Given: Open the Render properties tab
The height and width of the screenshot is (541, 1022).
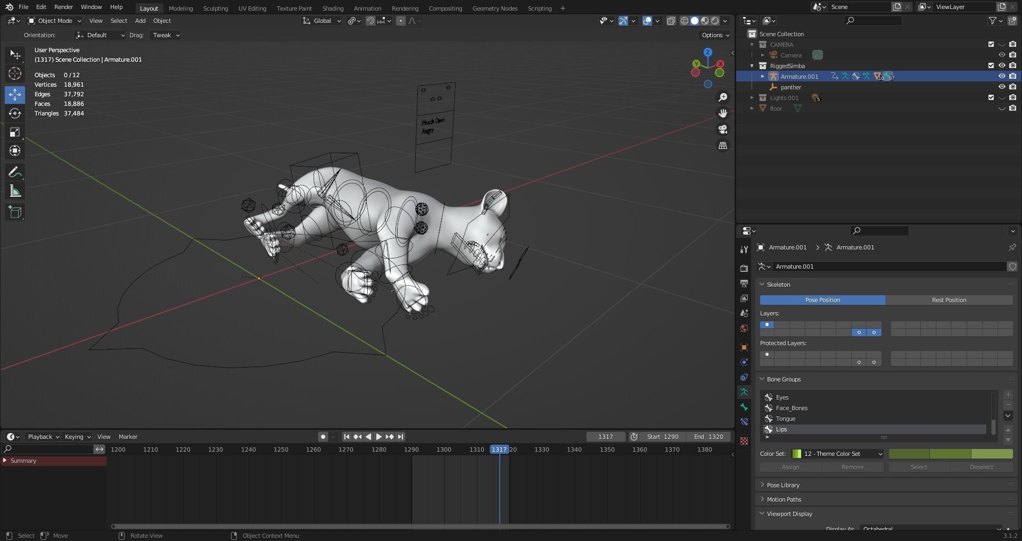Looking at the screenshot, I should tap(744, 269).
